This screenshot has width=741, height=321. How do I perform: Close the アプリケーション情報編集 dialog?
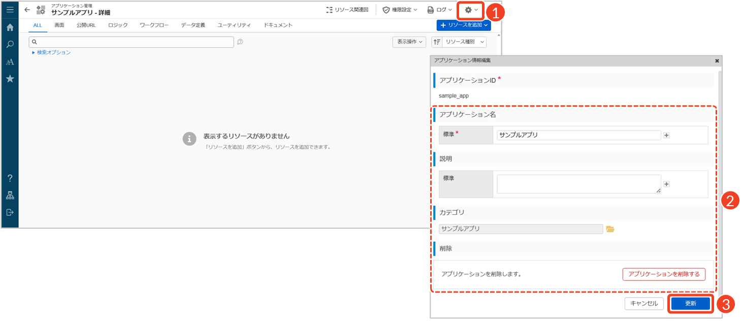pyautogui.click(x=717, y=60)
